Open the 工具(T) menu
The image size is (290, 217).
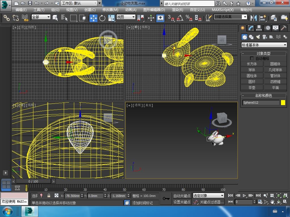point(39,10)
